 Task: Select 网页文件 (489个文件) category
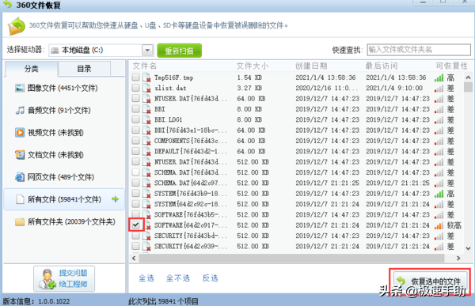pyautogui.click(x=64, y=177)
